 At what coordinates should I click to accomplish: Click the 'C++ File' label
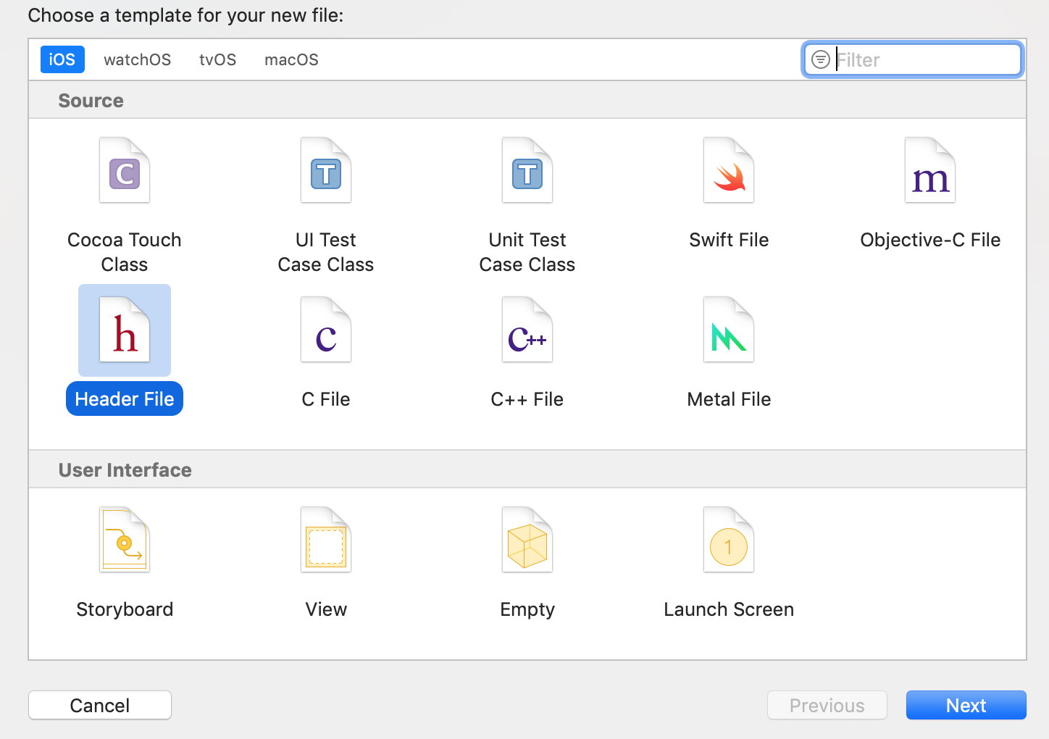tap(527, 399)
